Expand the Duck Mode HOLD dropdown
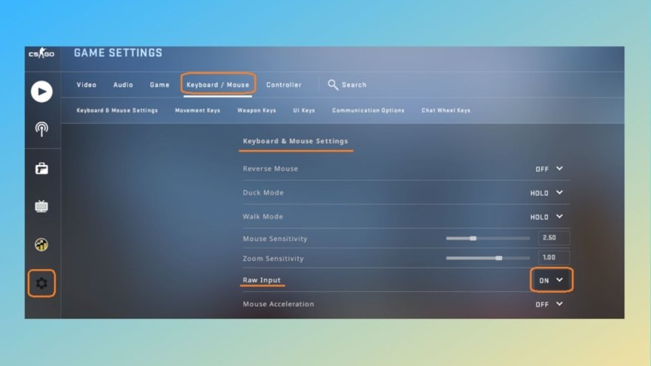Viewport: 651px width, 366px height. click(x=547, y=193)
